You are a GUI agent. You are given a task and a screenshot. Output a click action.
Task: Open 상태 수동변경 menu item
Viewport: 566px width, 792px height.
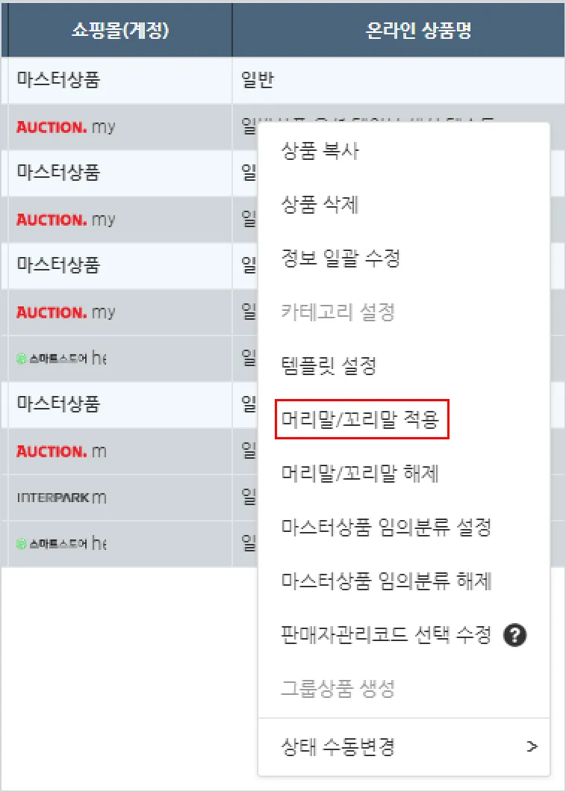point(338,746)
